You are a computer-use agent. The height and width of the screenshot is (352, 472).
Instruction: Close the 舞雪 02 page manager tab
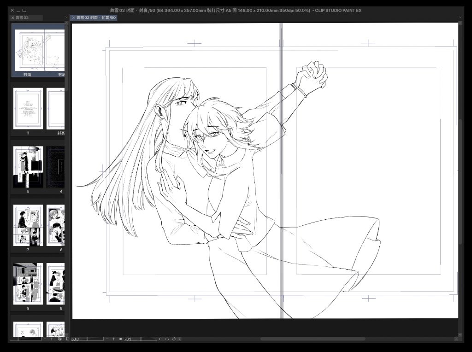12,18
